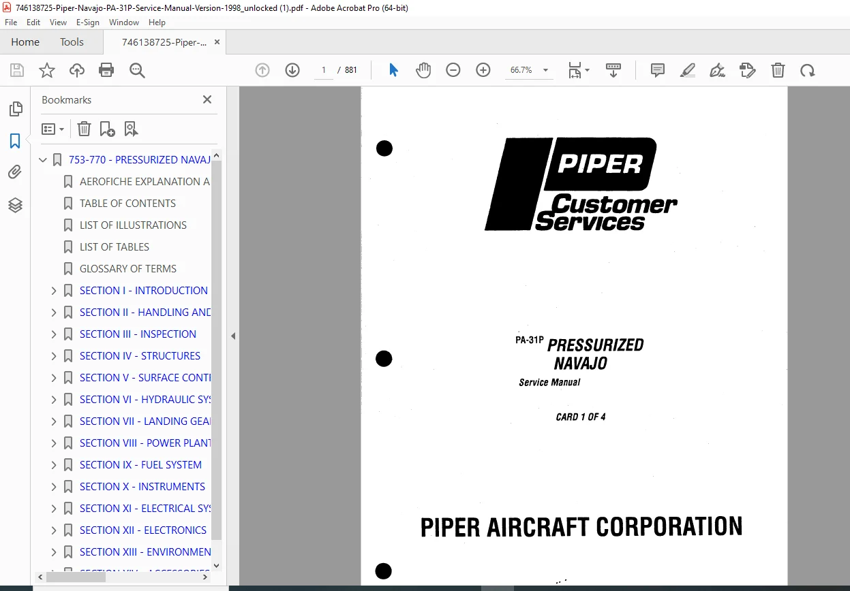
Task: Click the bookmarks horizontal scrollbar thumb
Action: click(x=76, y=577)
